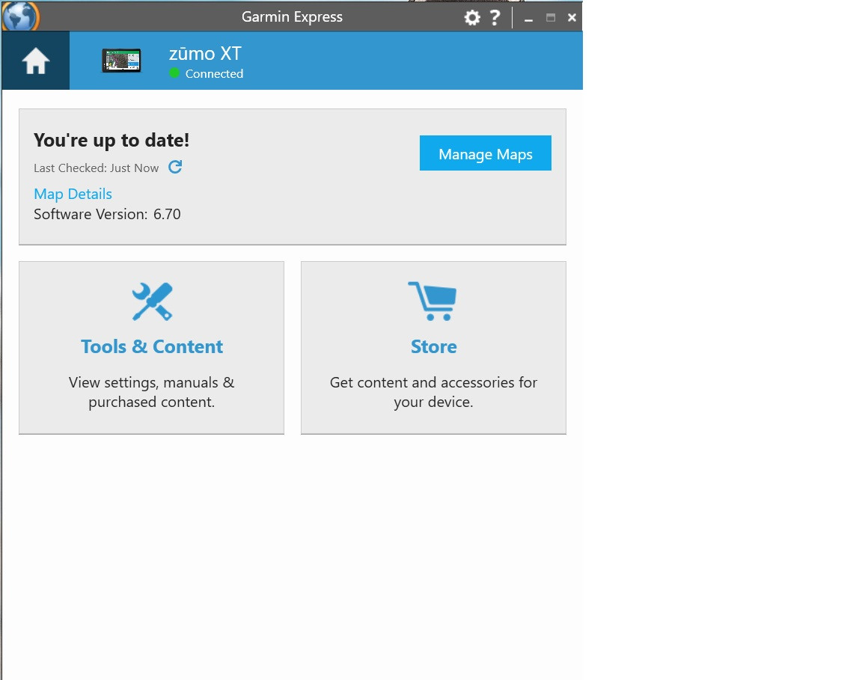Click the Tools & Content wrench icon
The height and width of the screenshot is (680, 862).
click(x=153, y=301)
